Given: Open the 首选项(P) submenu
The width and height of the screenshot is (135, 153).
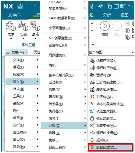Looking at the screenshot, I should coord(23,132).
